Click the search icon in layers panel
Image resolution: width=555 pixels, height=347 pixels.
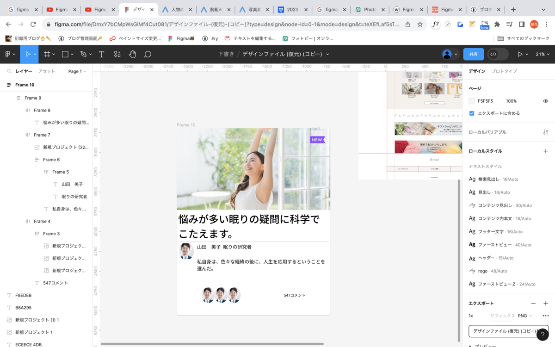point(9,71)
